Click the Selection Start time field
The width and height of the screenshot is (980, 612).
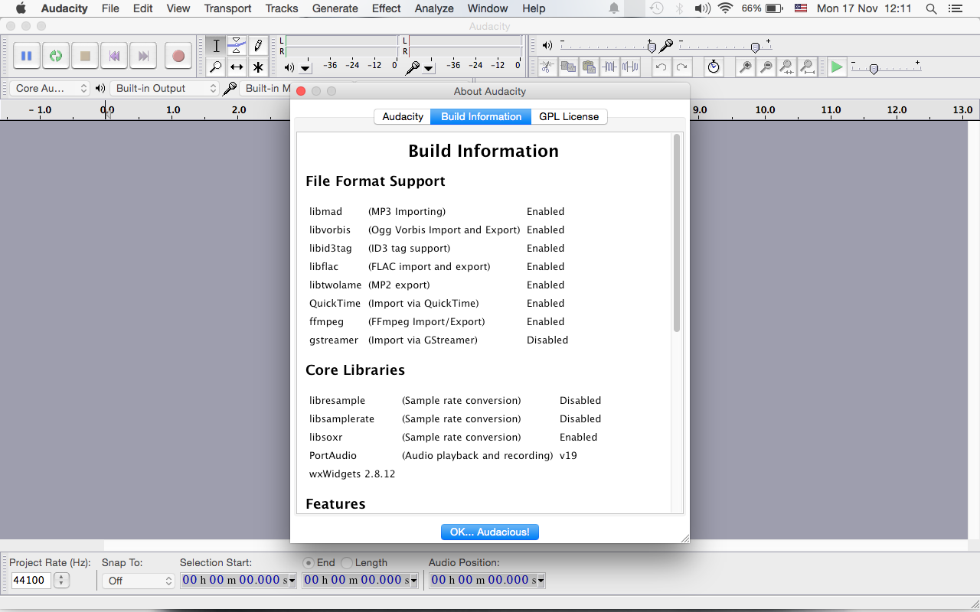pyautogui.click(x=234, y=581)
